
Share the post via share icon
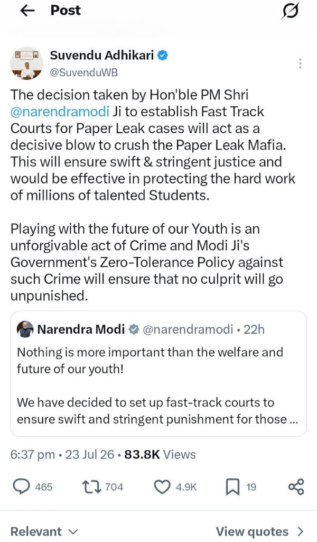pos(296,486)
